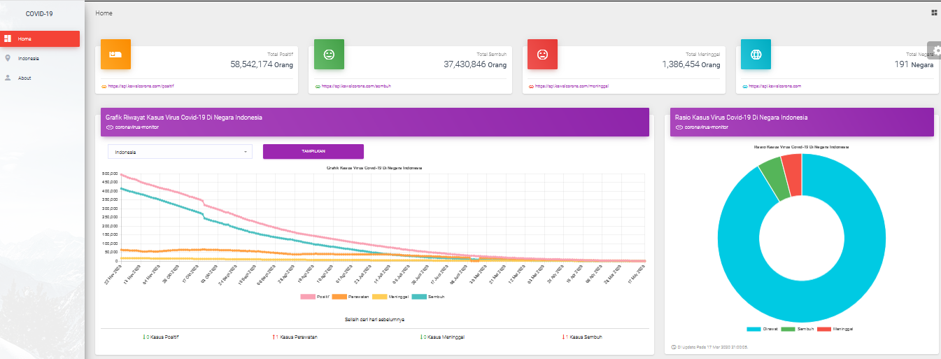Click the blue globe icon
Viewport: 941px width, 359px height.
tap(756, 55)
